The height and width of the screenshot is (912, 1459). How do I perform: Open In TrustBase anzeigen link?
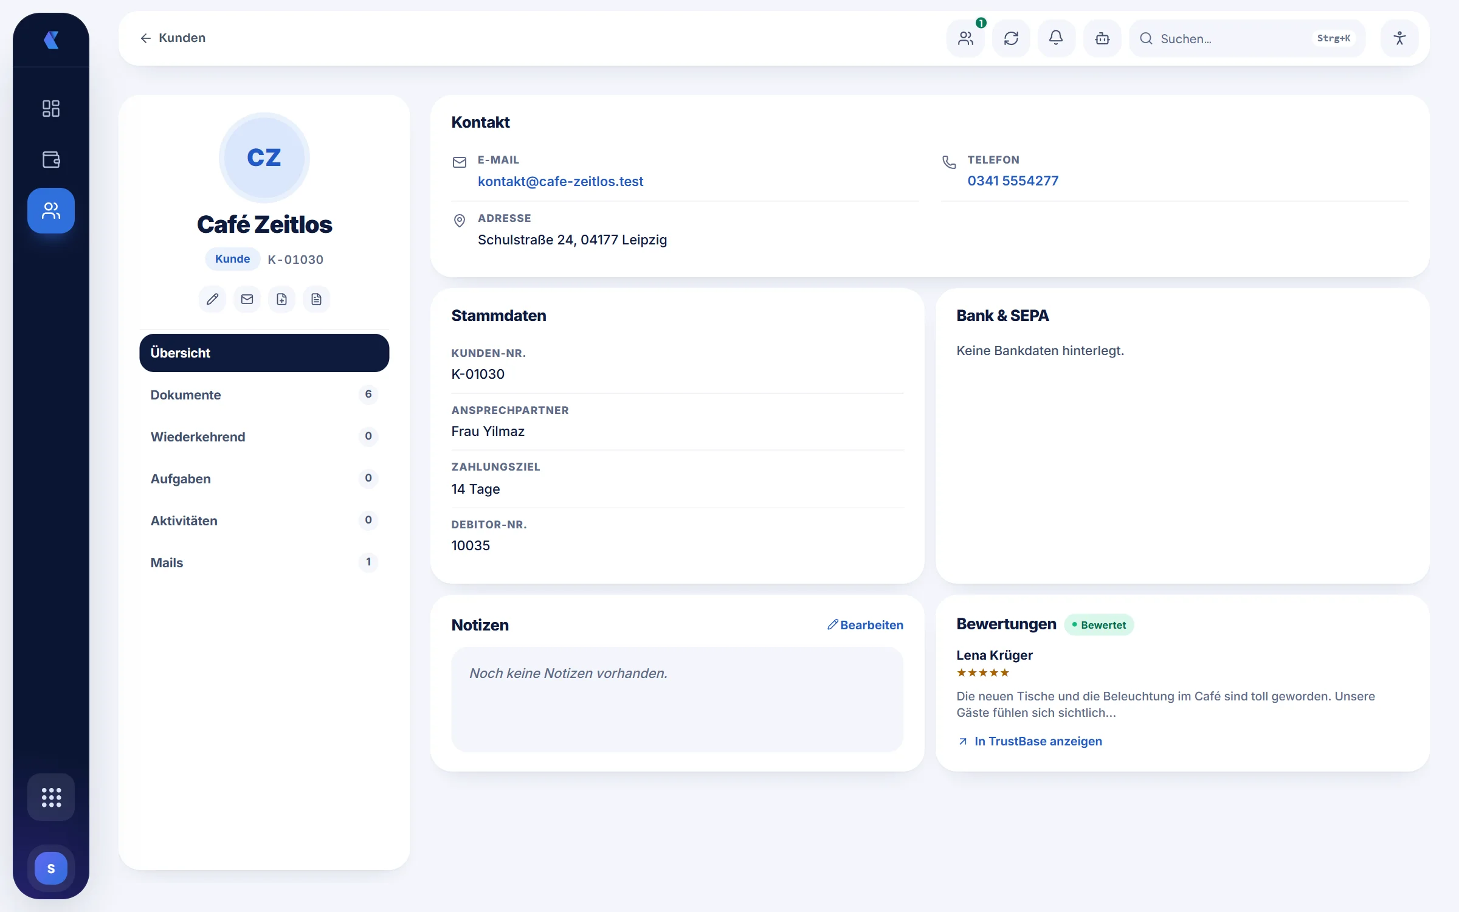click(x=1030, y=741)
